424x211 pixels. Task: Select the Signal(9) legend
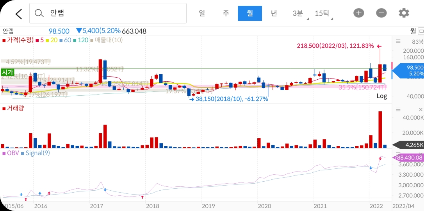tap(36, 153)
